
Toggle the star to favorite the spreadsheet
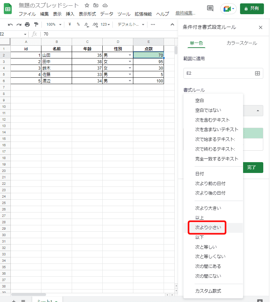click(86, 5)
